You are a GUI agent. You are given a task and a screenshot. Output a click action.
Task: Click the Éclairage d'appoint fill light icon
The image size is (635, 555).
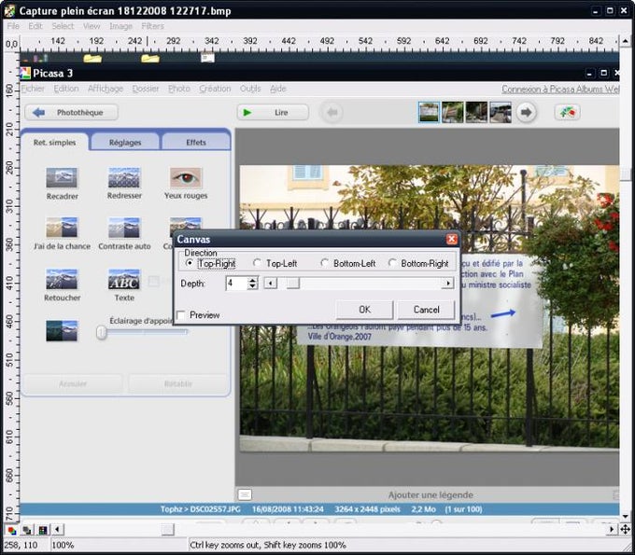click(62, 330)
